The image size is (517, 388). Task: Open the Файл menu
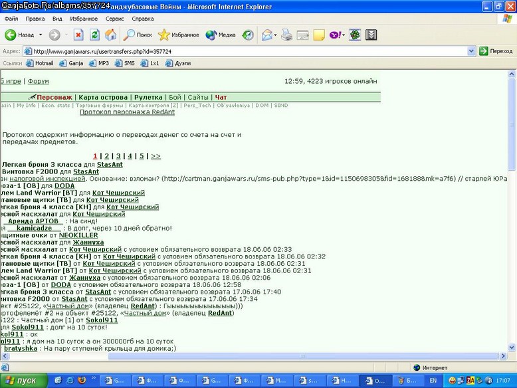(x=11, y=19)
